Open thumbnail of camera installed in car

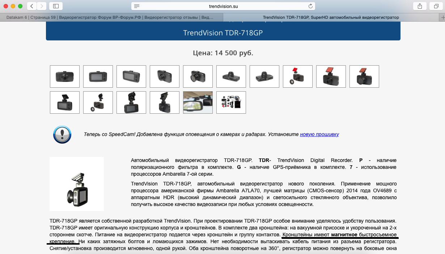coord(198,102)
